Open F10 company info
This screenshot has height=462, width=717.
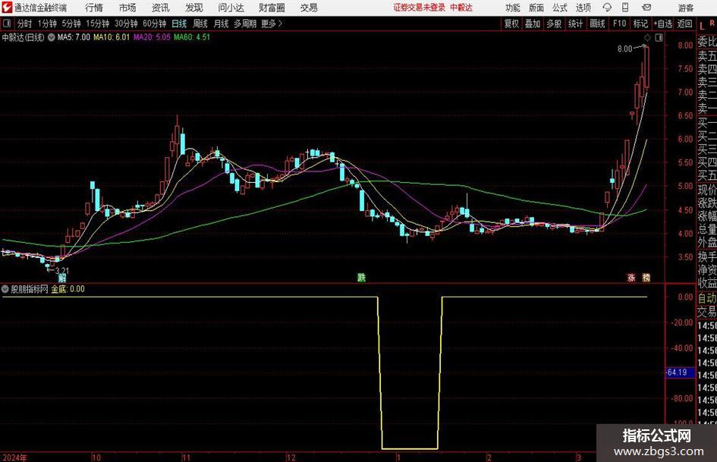pos(619,24)
